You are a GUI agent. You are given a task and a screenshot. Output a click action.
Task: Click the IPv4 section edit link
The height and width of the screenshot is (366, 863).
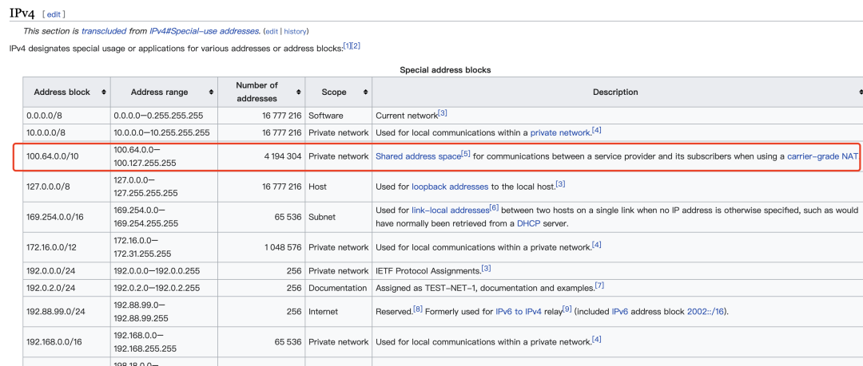55,14
